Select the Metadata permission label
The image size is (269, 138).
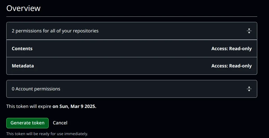pyautogui.click(x=23, y=66)
